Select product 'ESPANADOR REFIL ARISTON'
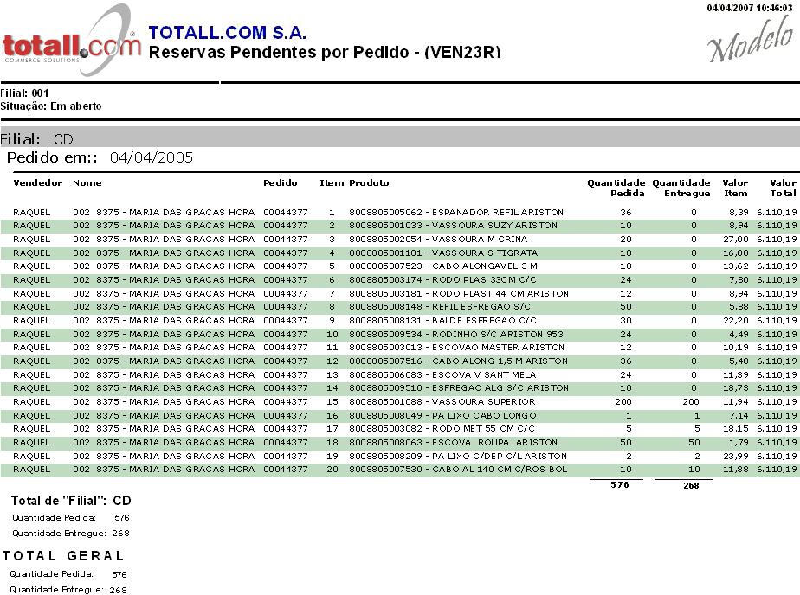Image resolution: width=800 pixels, height=595 pixels. click(498, 212)
